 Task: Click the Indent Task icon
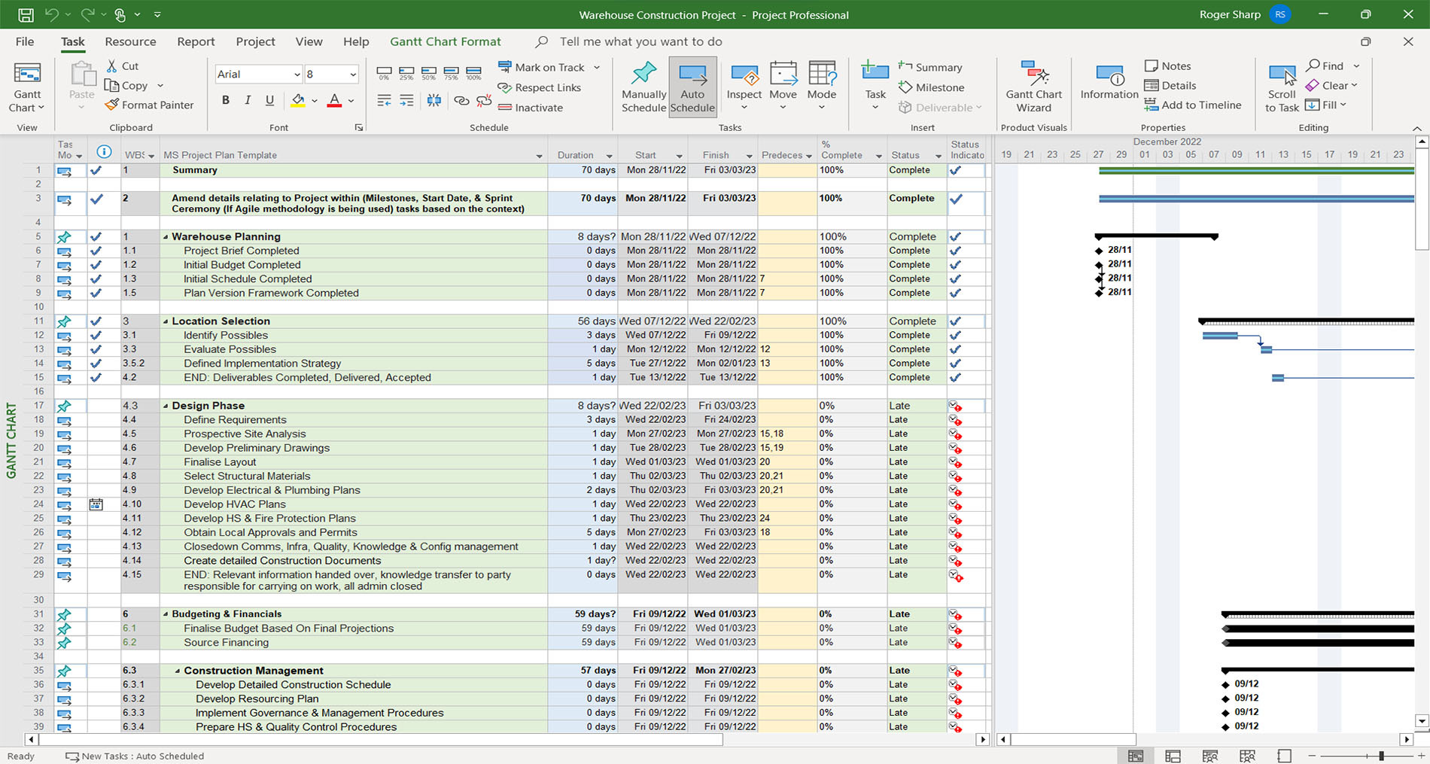point(406,100)
